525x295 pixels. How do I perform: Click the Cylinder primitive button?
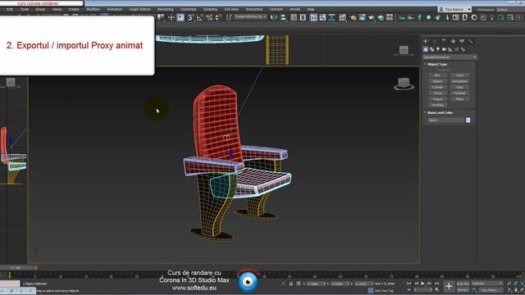(x=437, y=88)
